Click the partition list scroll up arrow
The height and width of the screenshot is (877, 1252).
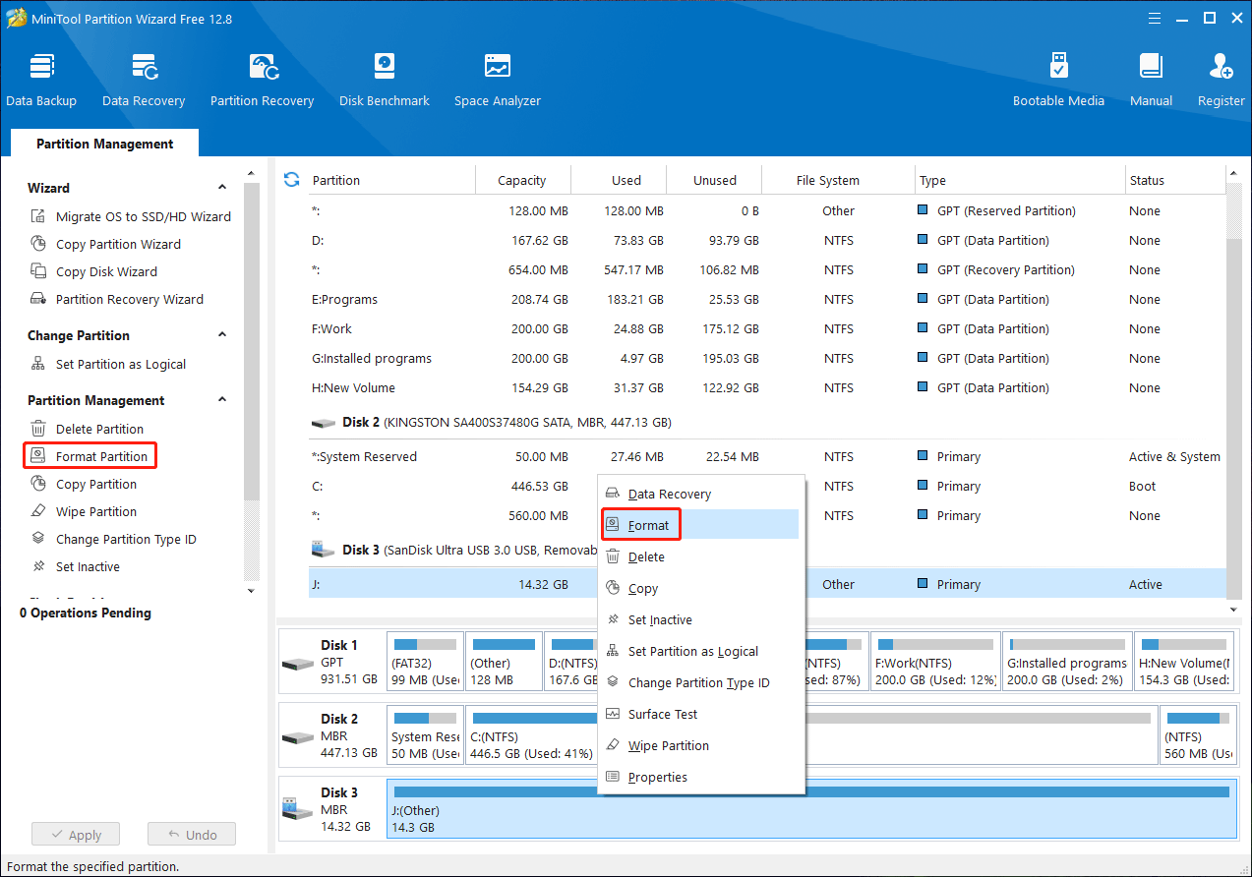(1234, 174)
